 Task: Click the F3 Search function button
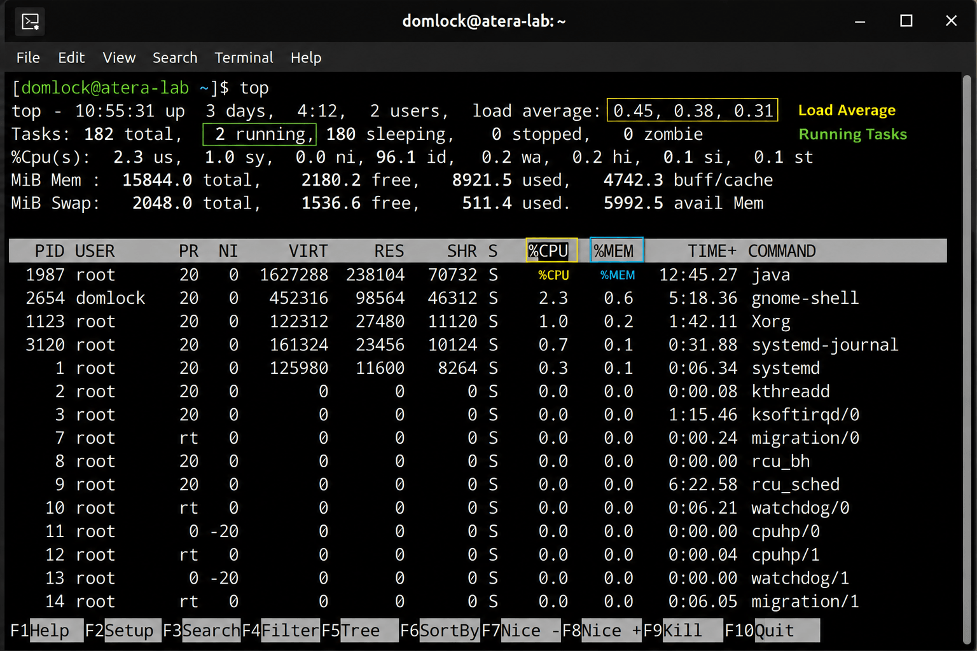(x=202, y=631)
